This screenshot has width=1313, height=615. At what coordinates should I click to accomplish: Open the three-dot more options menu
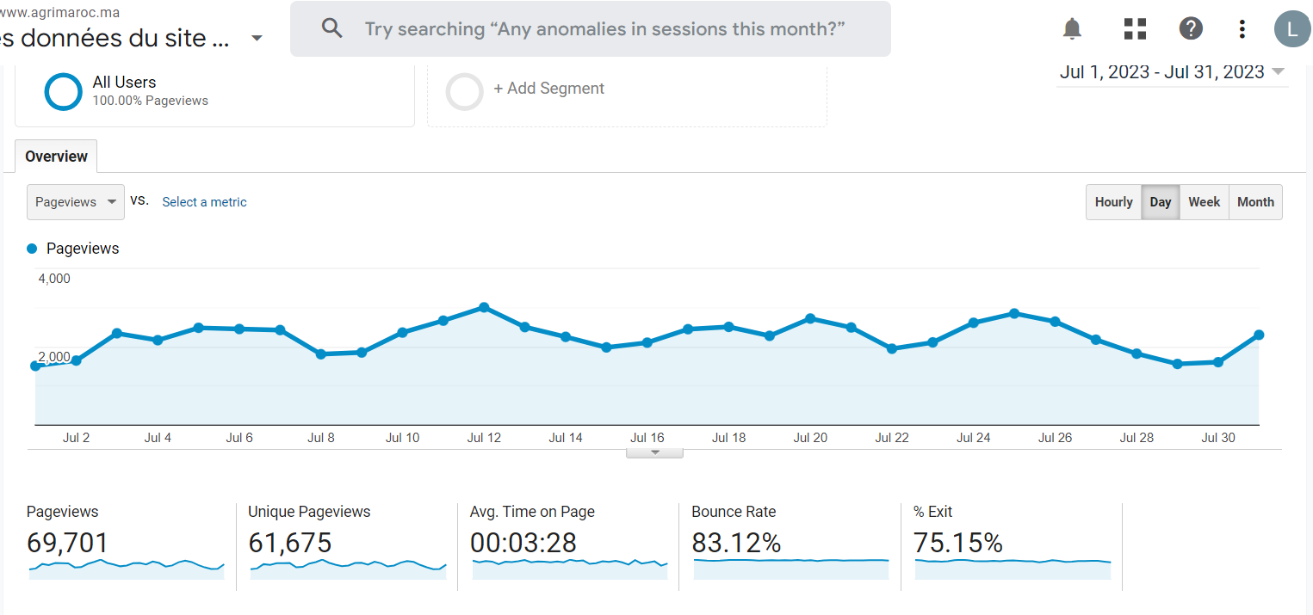(x=1242, y=29)
